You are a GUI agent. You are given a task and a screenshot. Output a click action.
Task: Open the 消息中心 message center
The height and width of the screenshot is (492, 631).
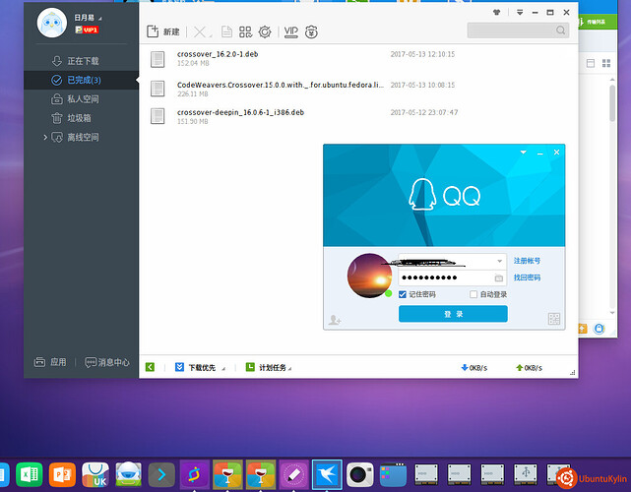pos(107,362)
